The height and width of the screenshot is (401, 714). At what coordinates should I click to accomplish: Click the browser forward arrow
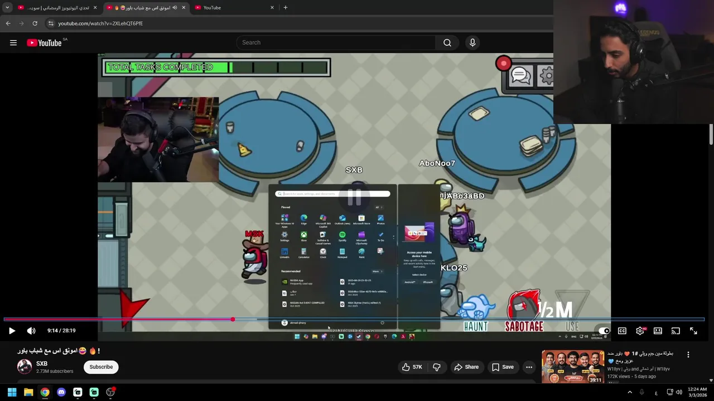point(21,23)
